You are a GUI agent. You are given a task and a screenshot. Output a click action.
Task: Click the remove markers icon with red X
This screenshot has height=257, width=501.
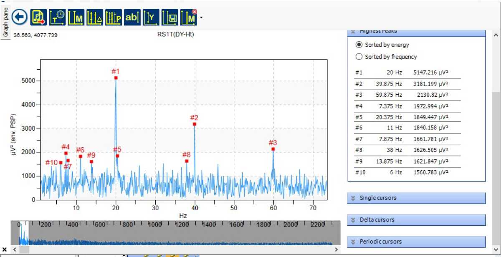(189, 17)
